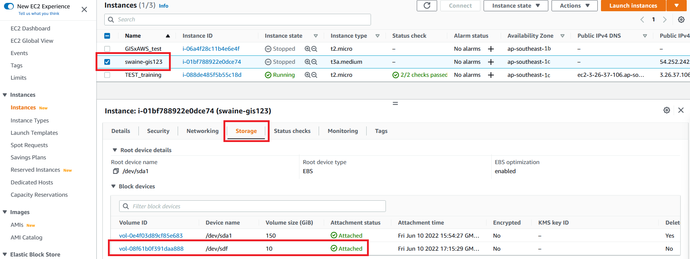The image size is (690, 259).
Task: Close the instance detail panel
Action: (x=681, y=110)
